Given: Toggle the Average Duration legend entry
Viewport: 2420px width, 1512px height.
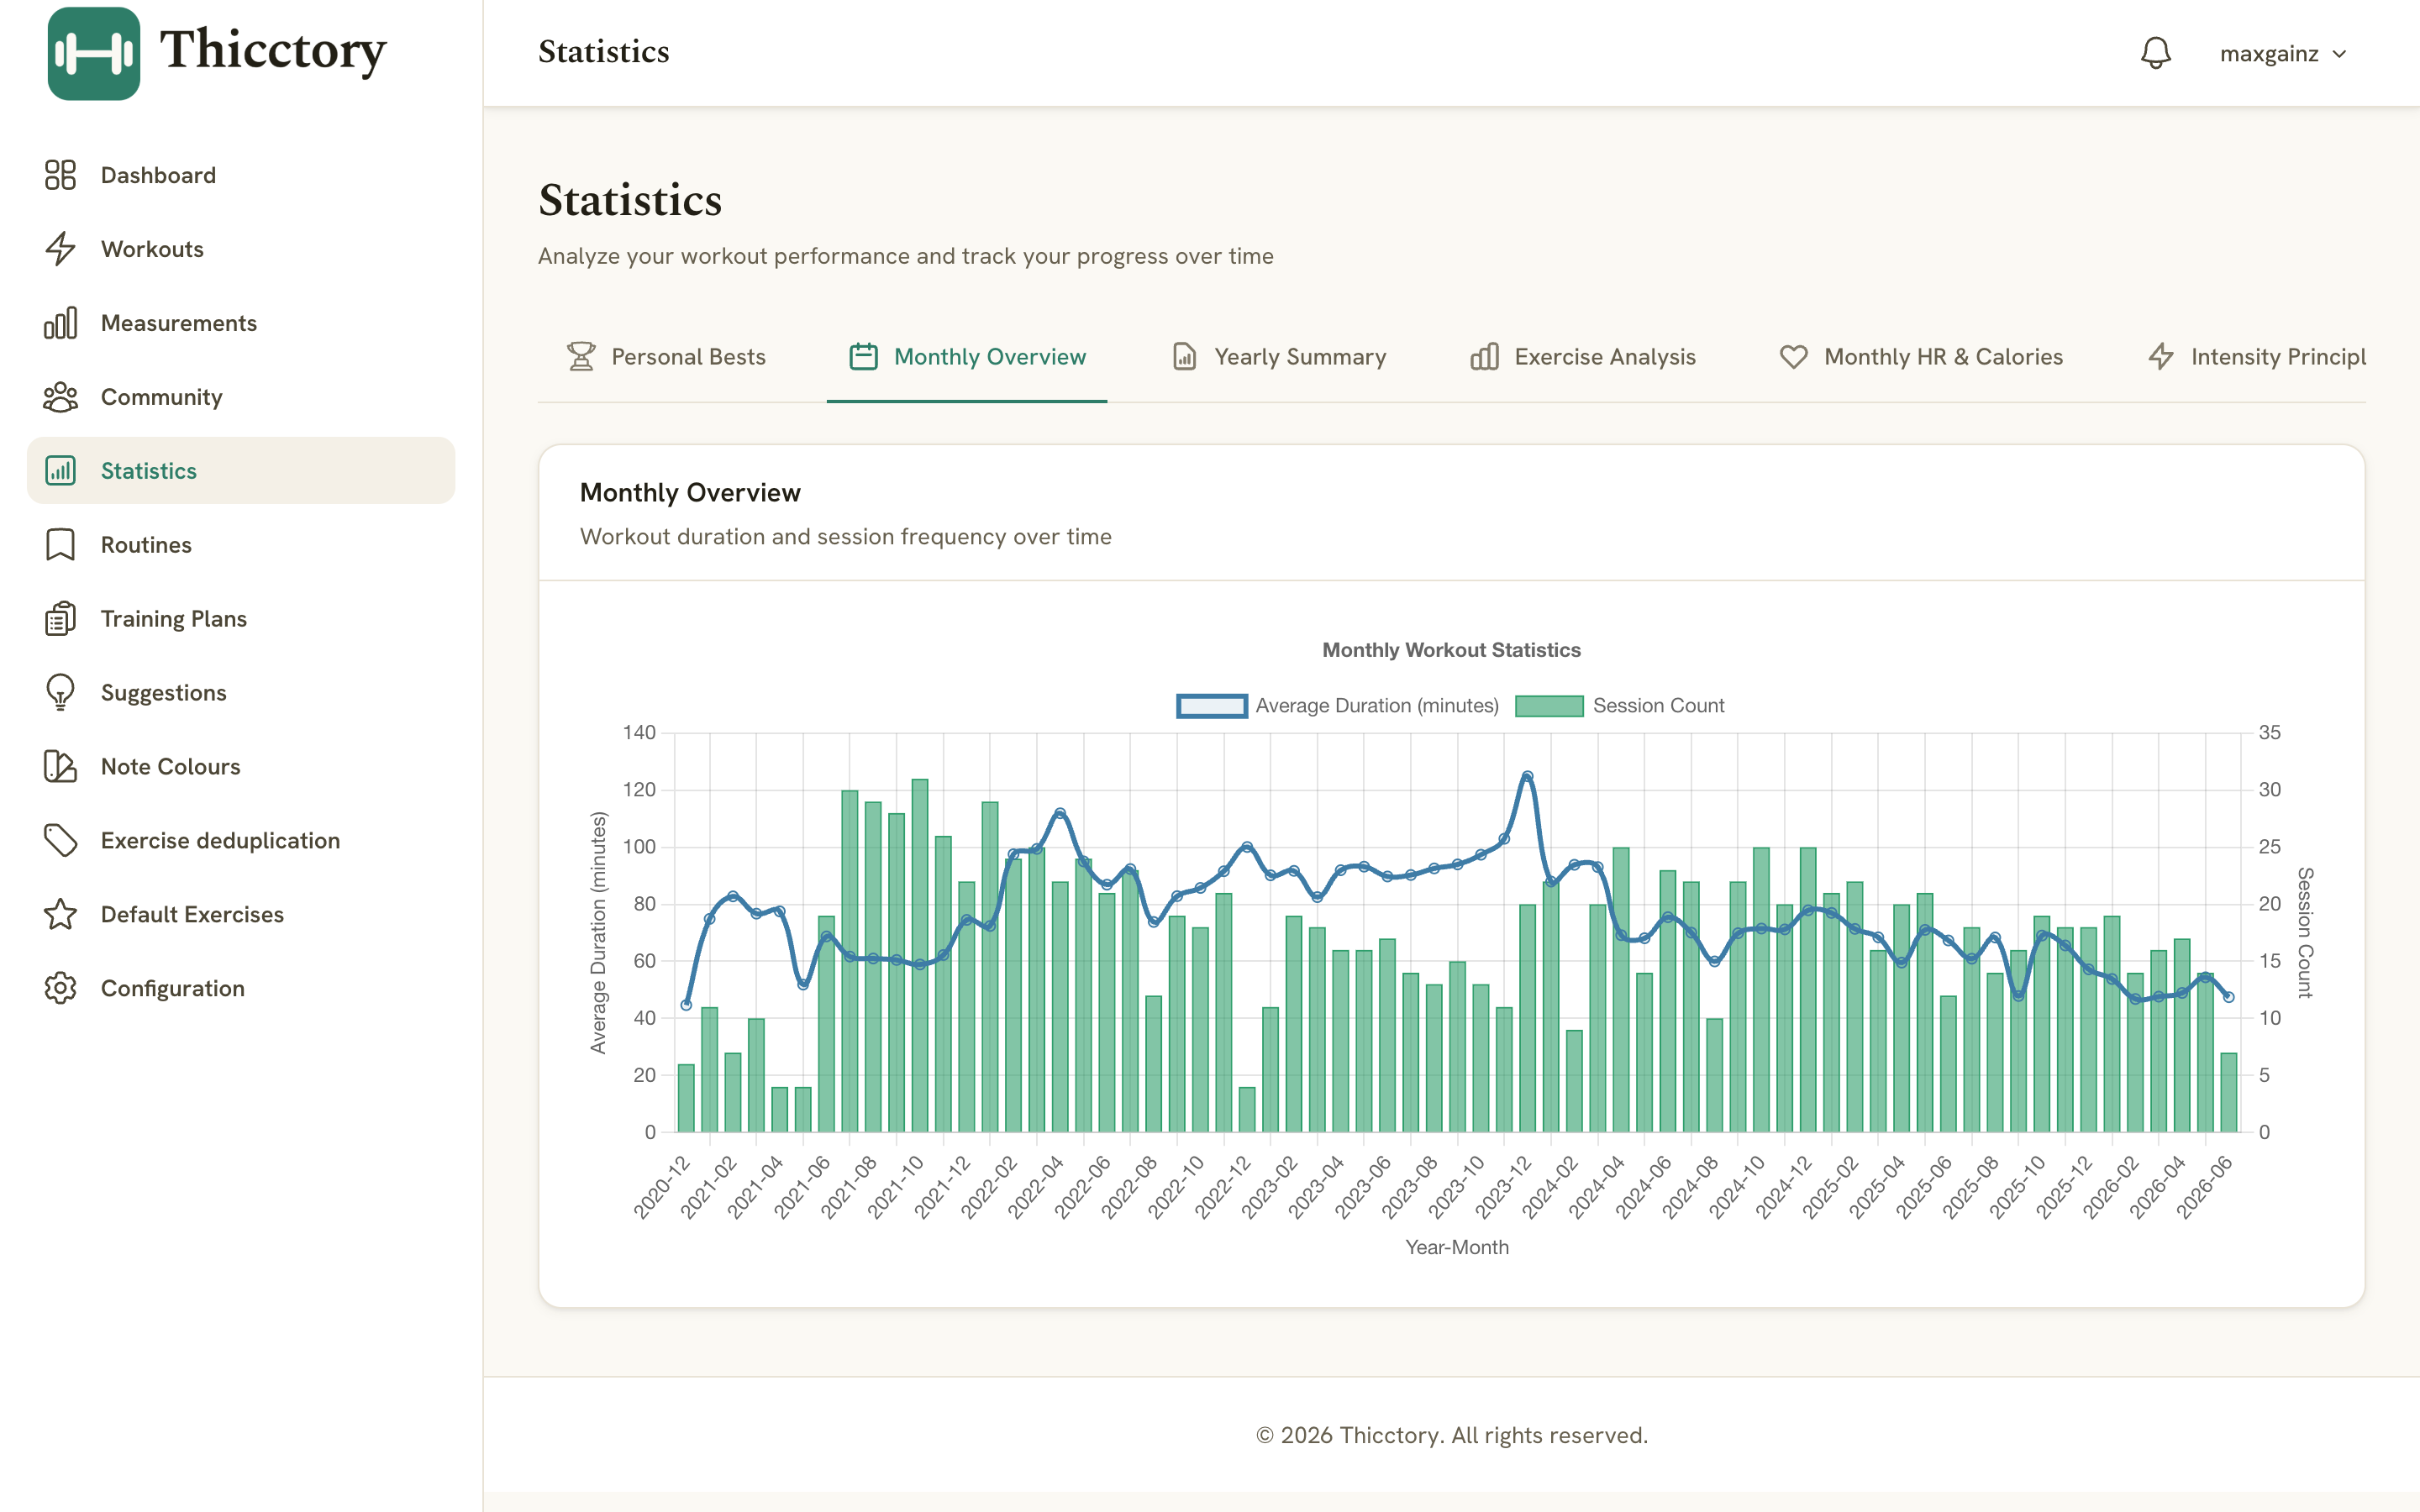Looking at the screenshot, I should coord(1337,706).
